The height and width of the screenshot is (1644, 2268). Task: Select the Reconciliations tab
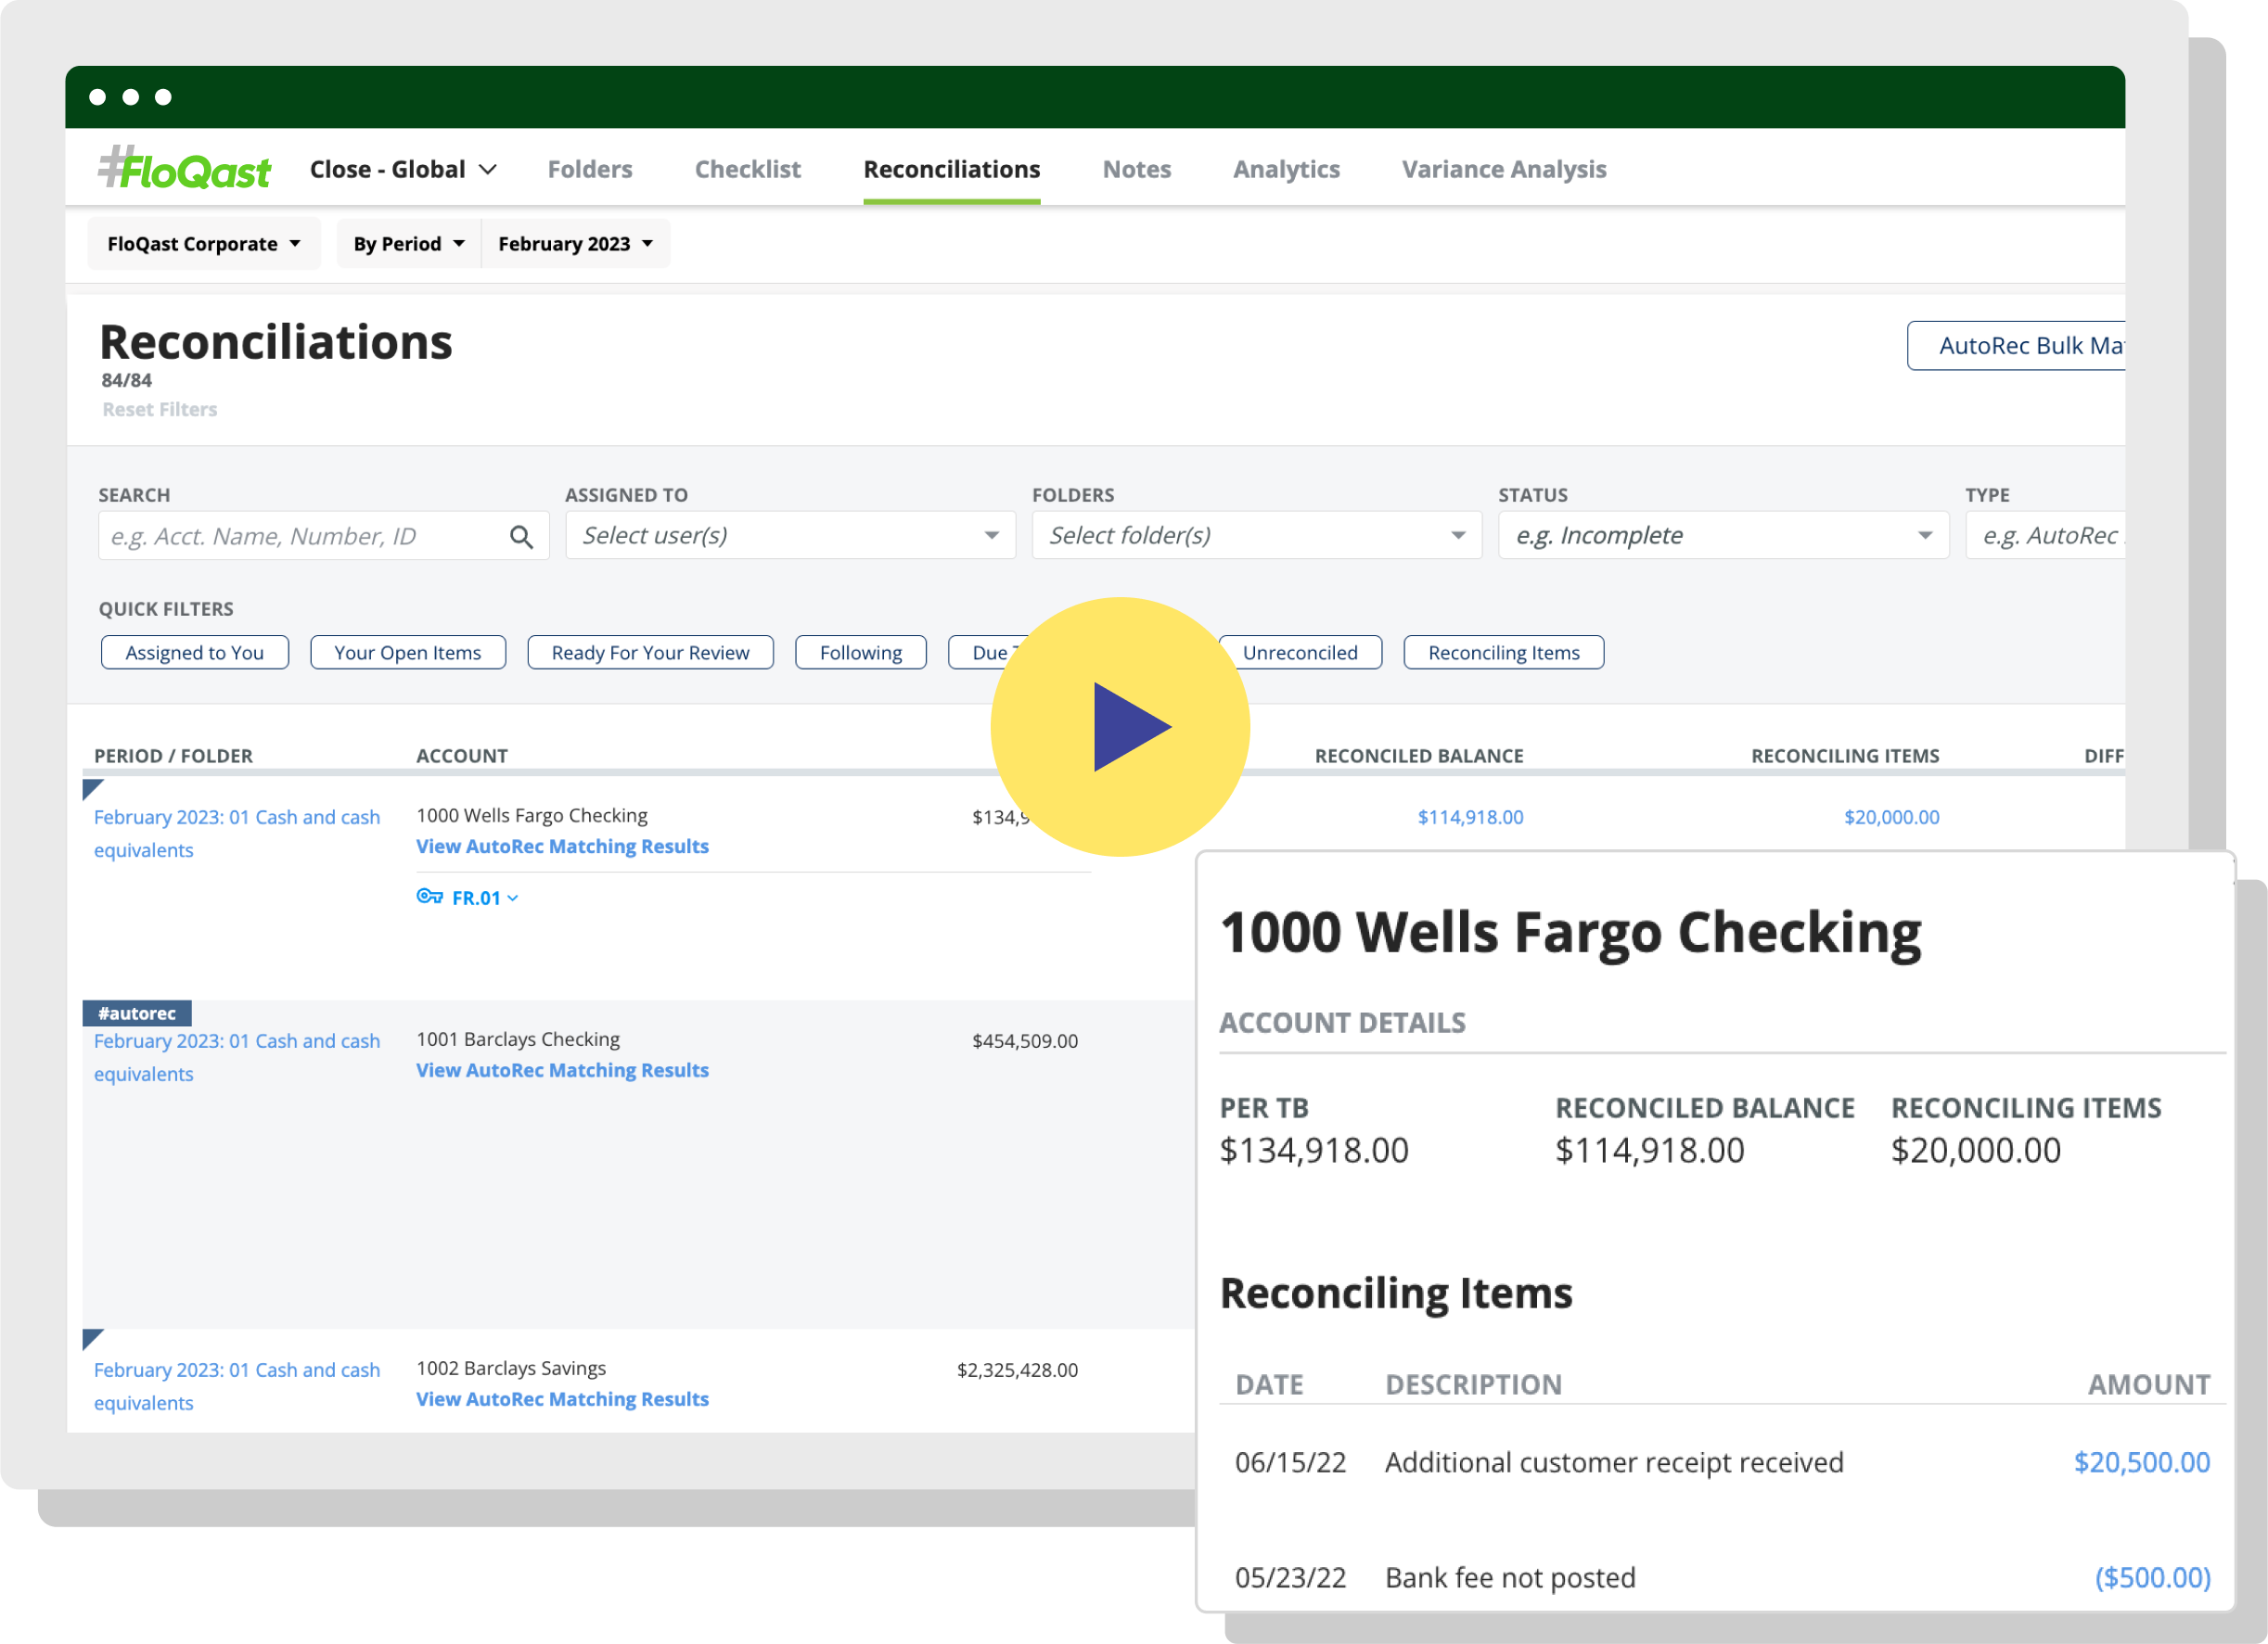[952, 169]
